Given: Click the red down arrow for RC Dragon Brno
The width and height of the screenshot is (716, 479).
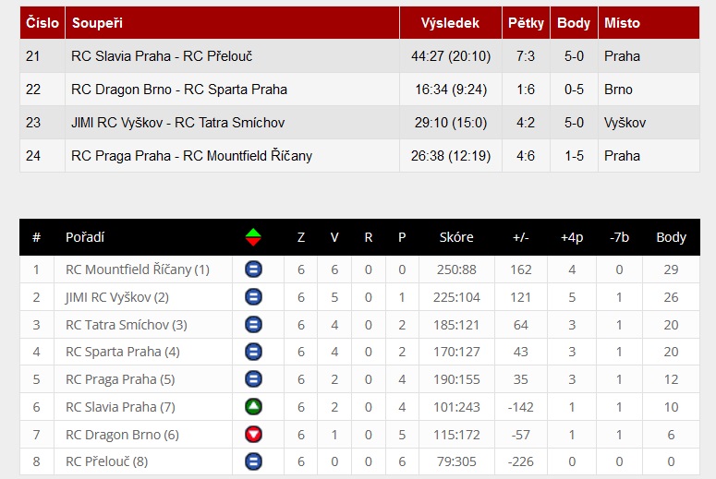Looking at the screenshot, I should pyautogui.click(x=253, y=435).
